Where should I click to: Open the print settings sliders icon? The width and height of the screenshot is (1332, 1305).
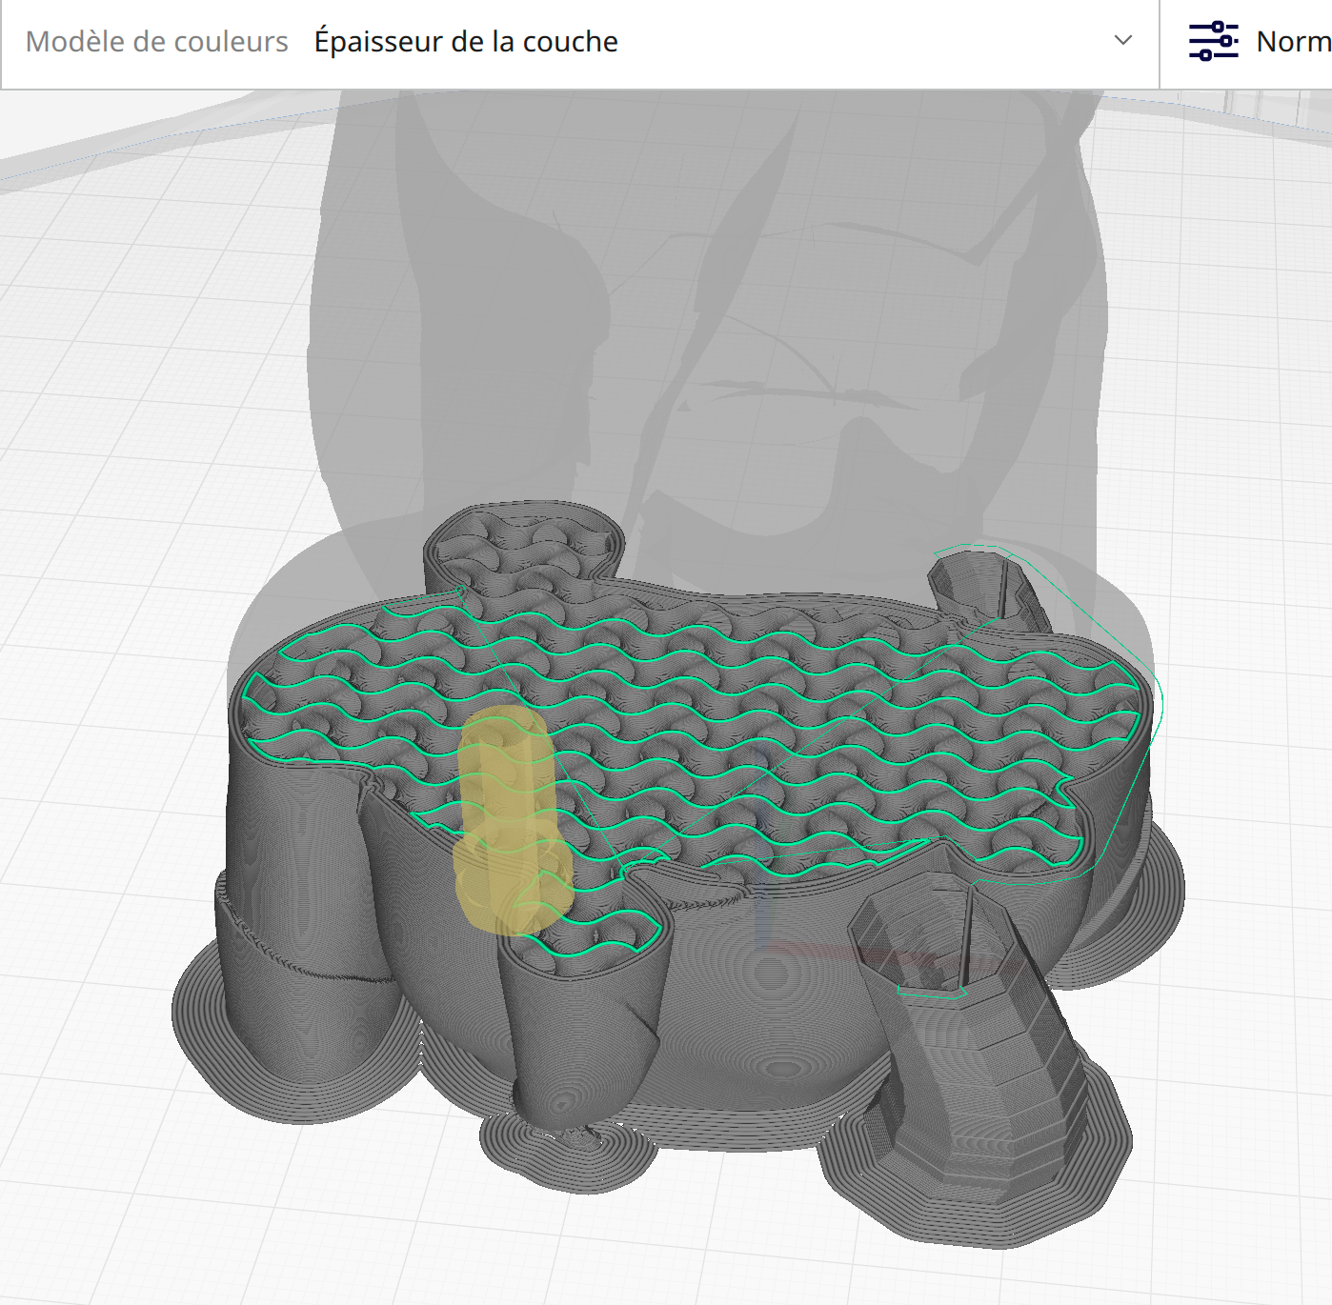(x=1213, y=41)
